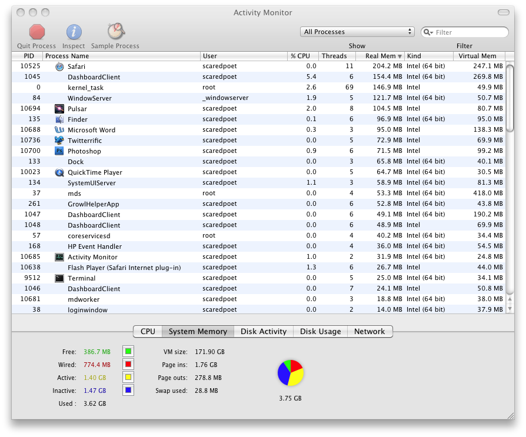This screenshot has height=437, width=526.
Task: Click the blue Inactive memory swatch
Action: [128, 390]
